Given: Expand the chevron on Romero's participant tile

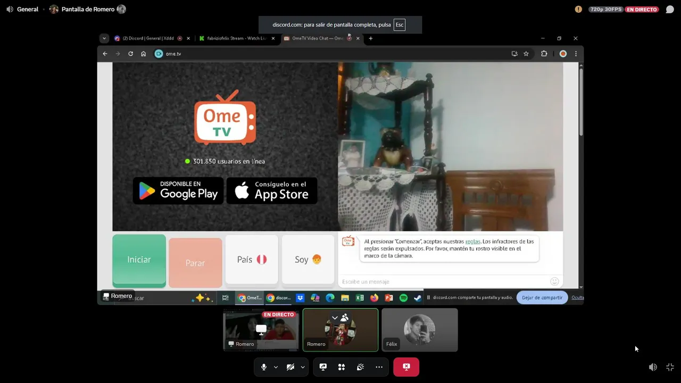Looking at the screenshot, I should (335, 318).
